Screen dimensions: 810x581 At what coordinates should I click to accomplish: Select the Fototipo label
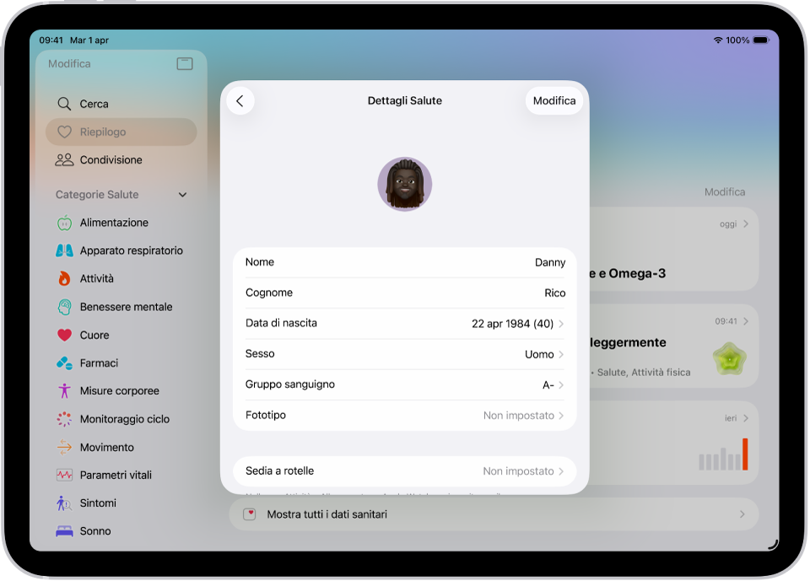tap(266, 415)
